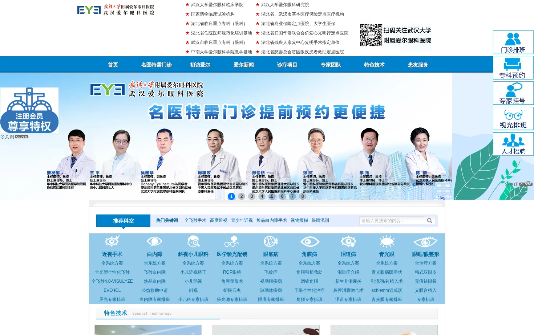Go to banner slide 3
534x335 pixels.
252,196
